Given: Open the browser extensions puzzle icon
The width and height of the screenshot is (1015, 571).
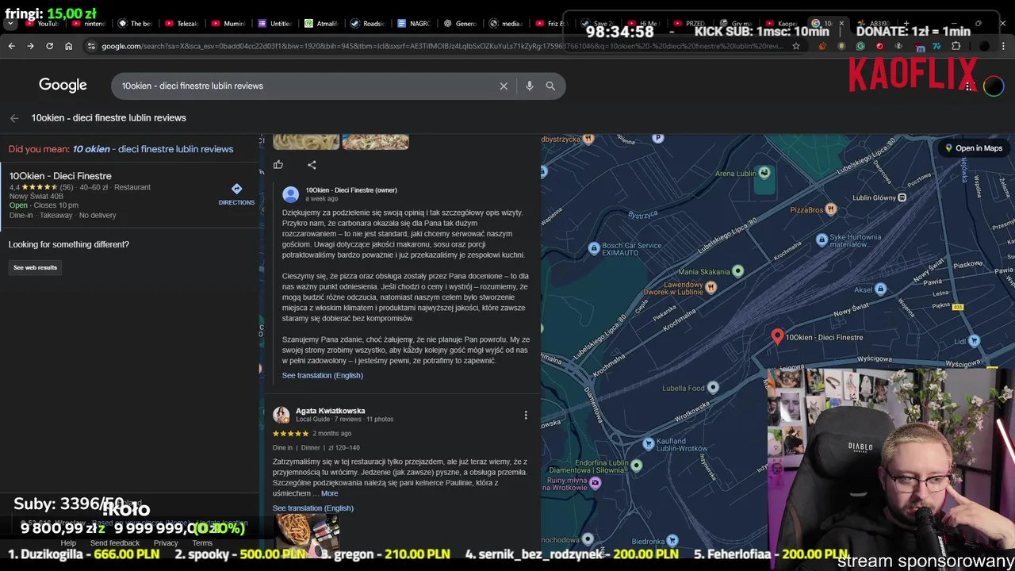Looking at the screenshot, I should [956, 46].
